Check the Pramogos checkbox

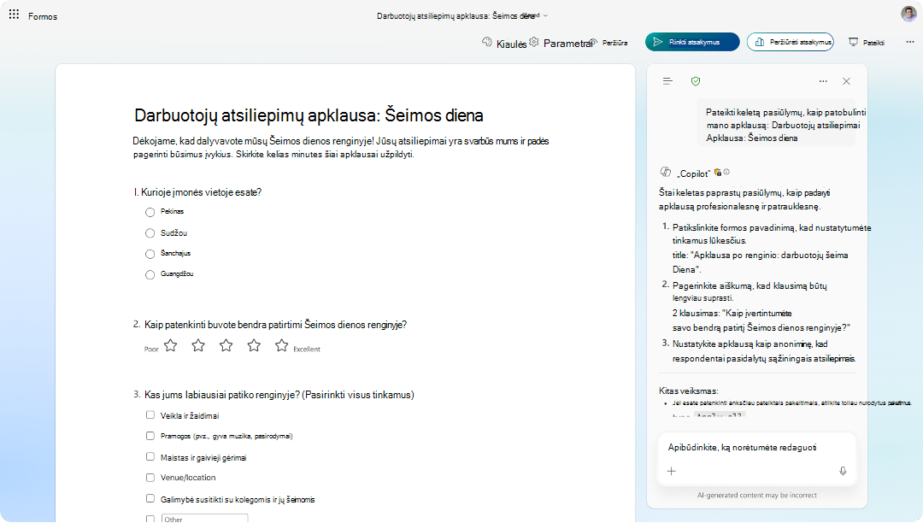click(150, 436)
